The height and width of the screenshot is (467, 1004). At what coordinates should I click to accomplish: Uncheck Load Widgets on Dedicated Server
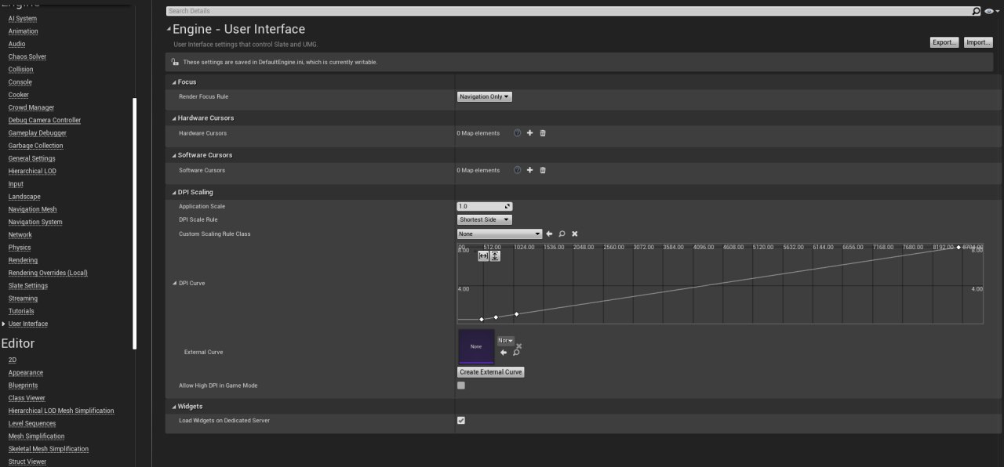(x=461, y=421)
